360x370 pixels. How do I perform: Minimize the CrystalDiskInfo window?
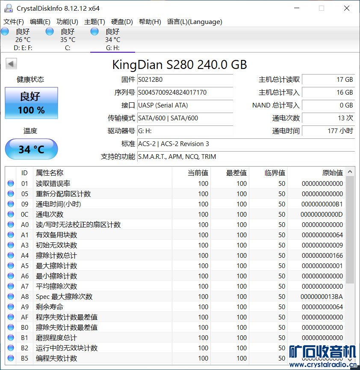coord(297,8)
